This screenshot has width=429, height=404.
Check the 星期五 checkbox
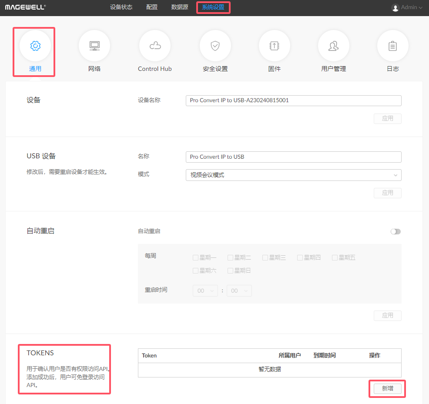click(335, 257)
